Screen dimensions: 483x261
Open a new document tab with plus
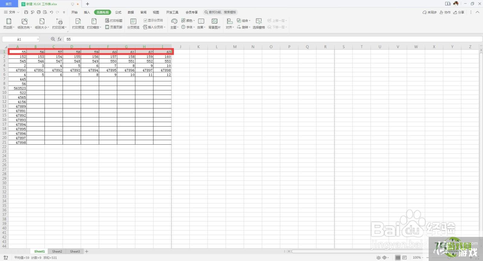click(88, 4)
